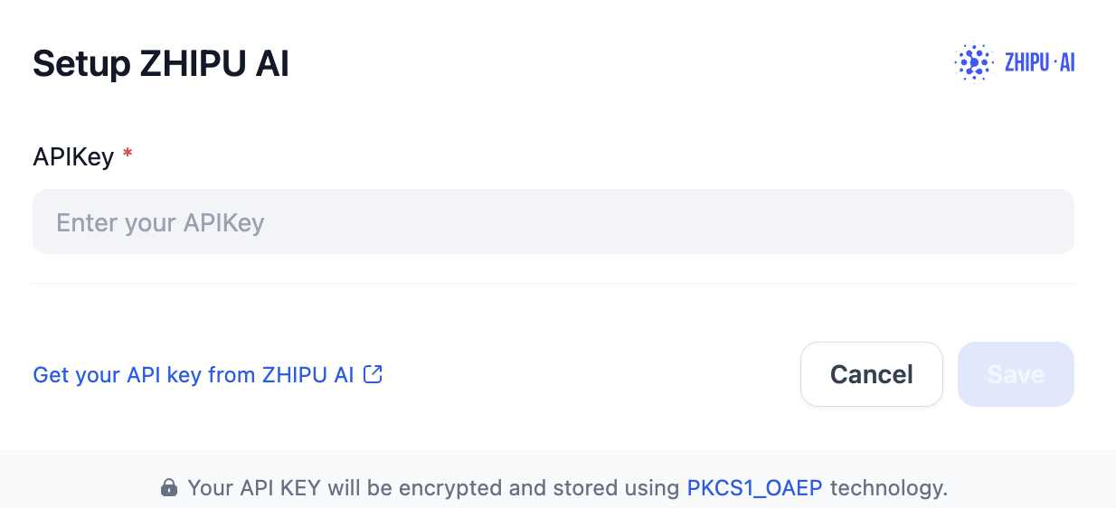Click the ZHIPU AI dotted logo icon

point(973,62)
